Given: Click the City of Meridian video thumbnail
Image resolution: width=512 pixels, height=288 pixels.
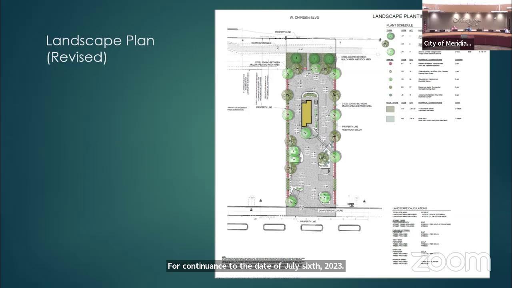Looking at the screenshot, I should click(x=467, y=26).
